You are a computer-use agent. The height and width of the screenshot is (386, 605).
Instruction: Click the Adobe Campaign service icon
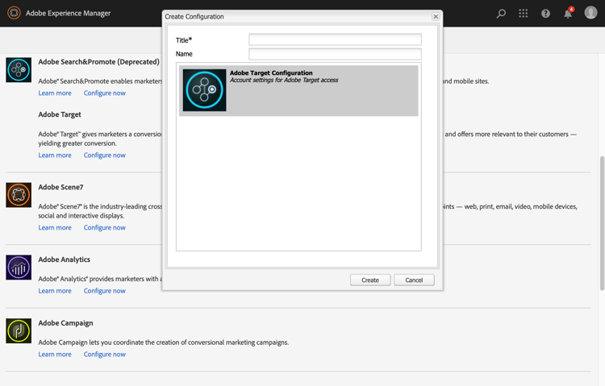coord(19,331)
